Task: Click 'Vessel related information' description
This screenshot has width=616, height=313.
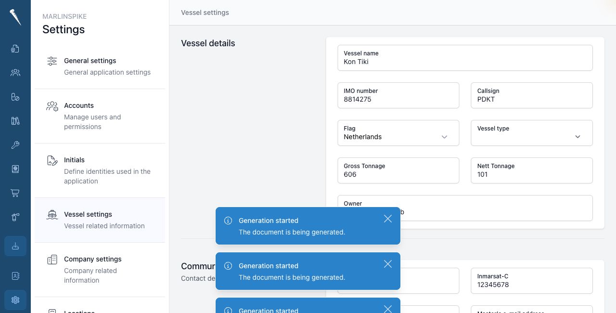Action: click(x=104, y=226)
